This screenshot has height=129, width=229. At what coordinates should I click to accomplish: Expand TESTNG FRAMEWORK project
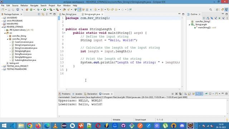pos(2,69)
